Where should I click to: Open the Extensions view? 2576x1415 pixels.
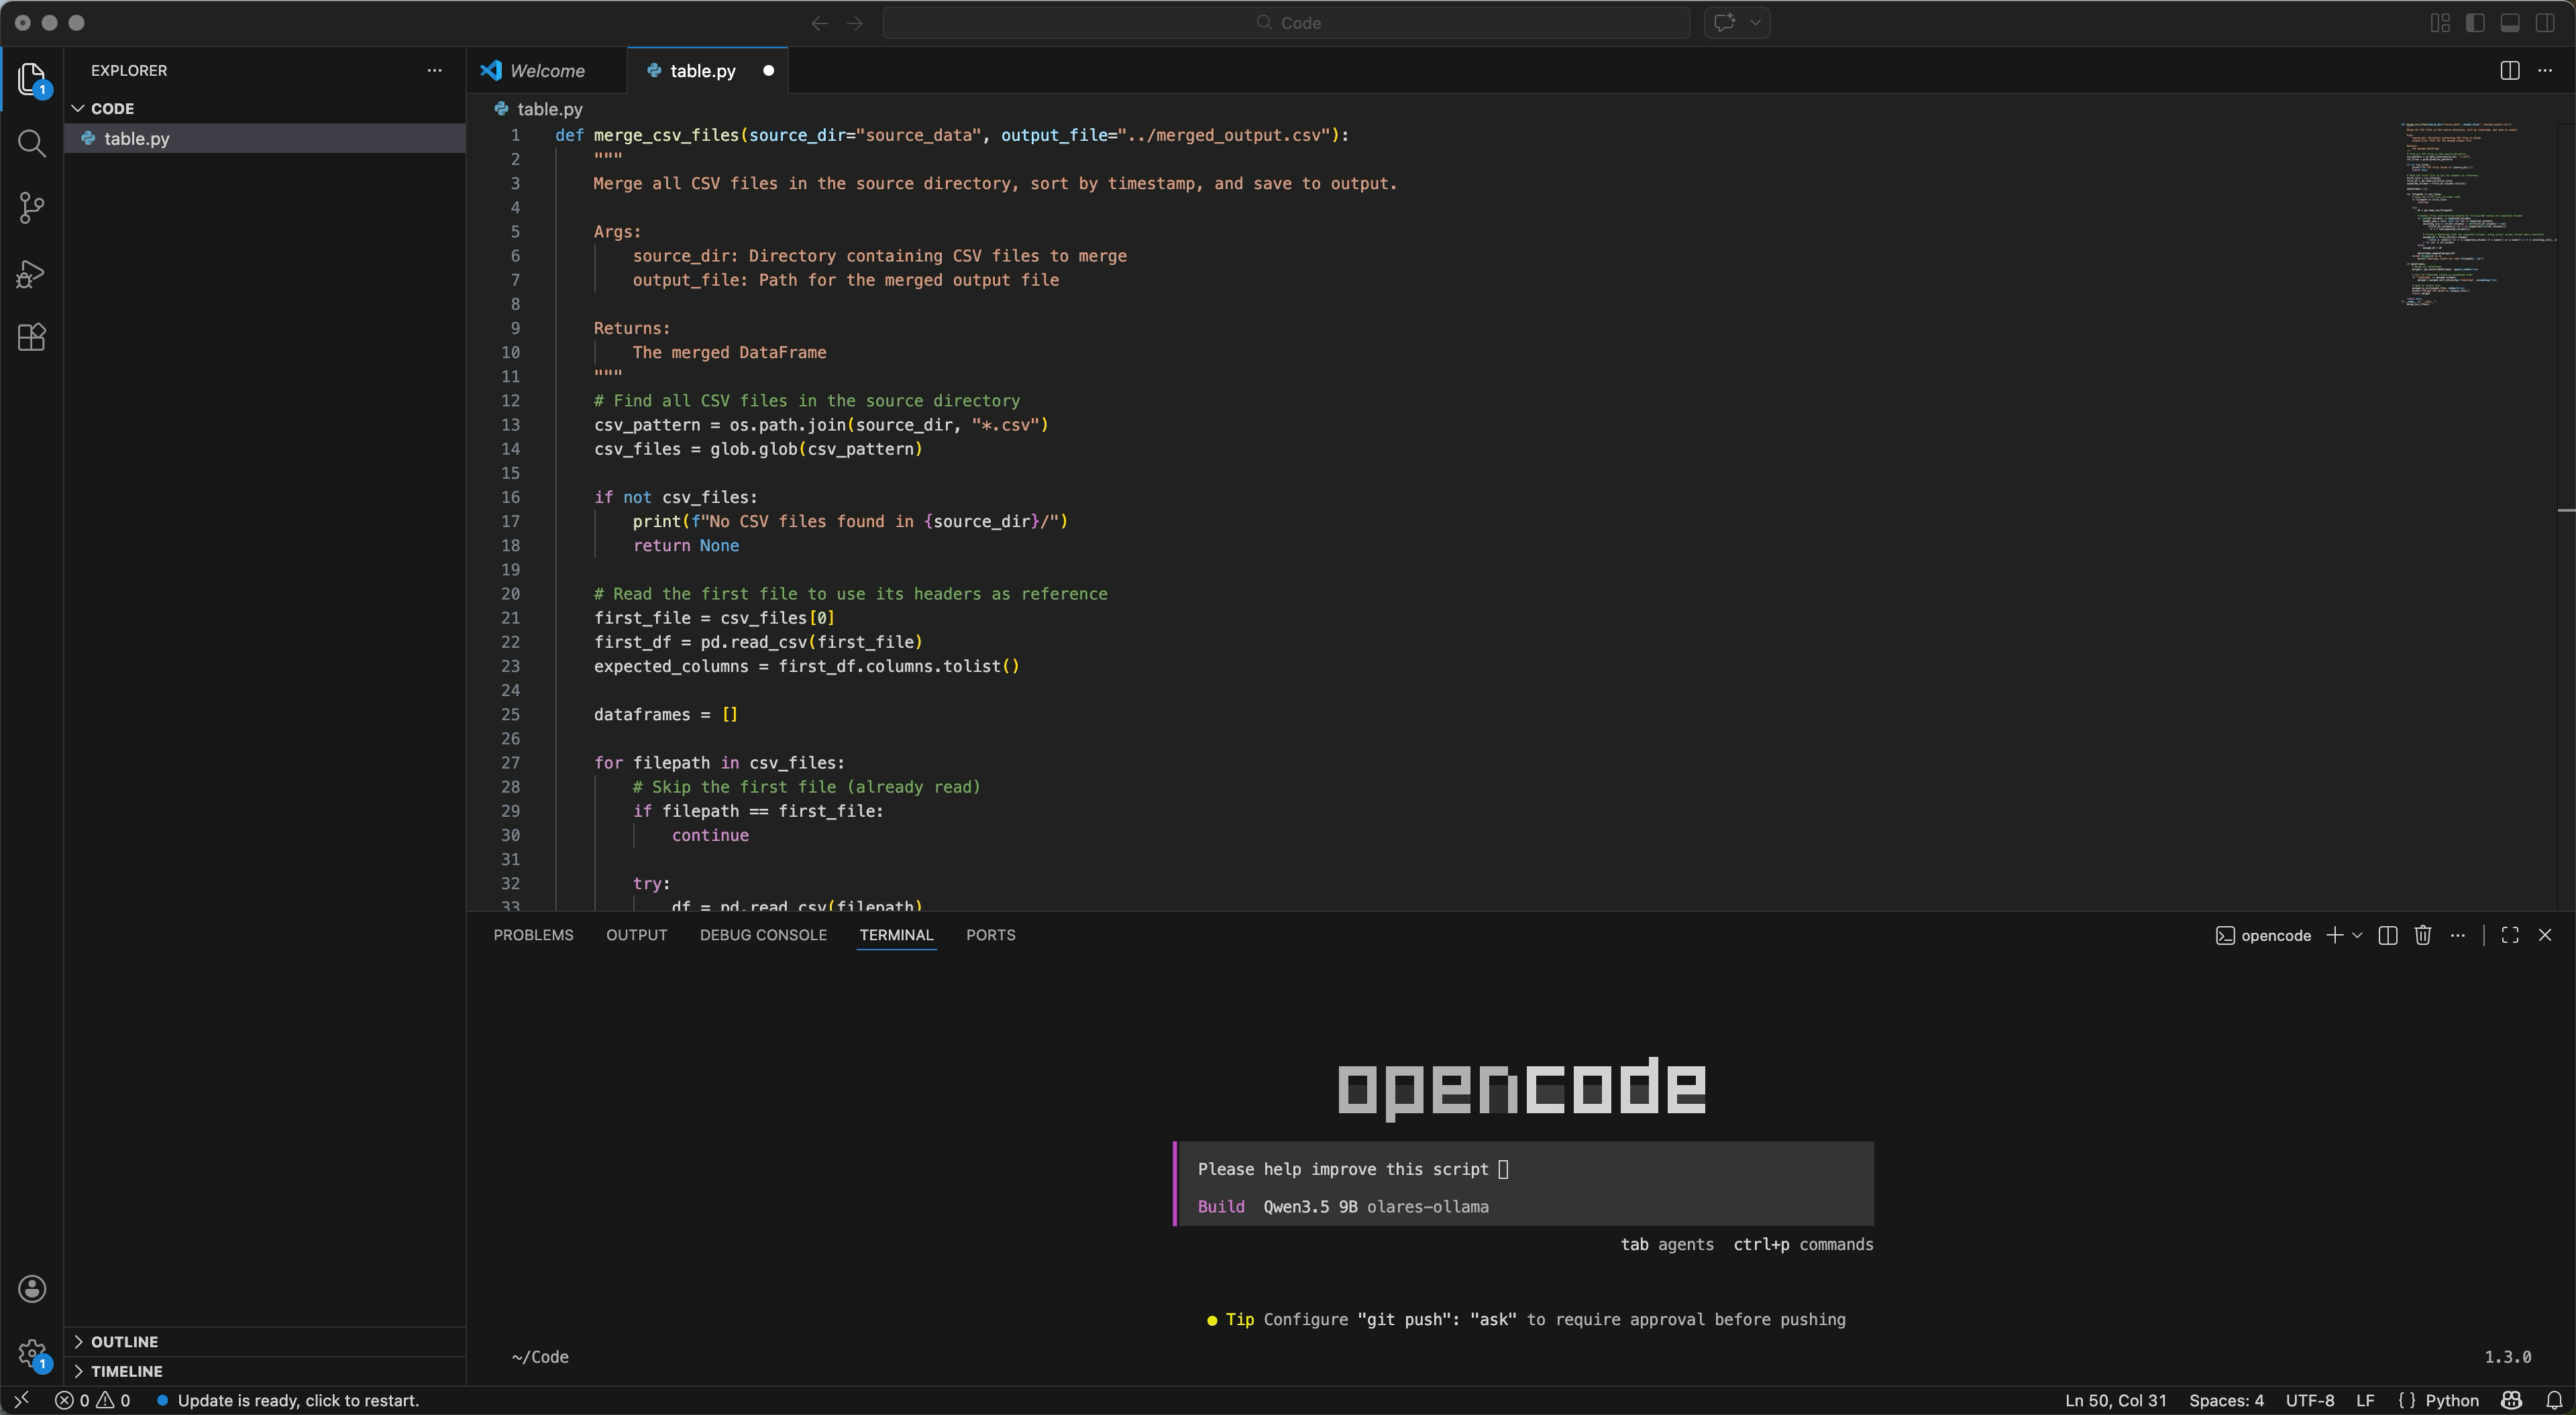(31, 338)
